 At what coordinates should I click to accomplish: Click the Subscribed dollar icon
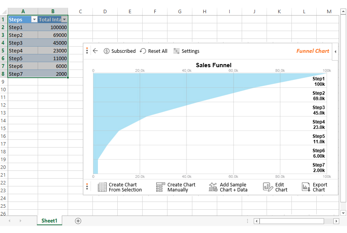pos(106,51)
